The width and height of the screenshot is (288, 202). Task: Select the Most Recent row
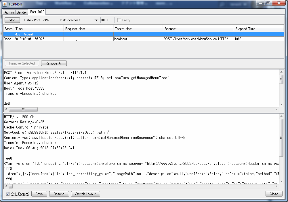click(x=144, y=34)
